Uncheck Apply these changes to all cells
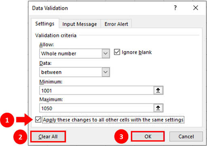This screenshot has width=207, height=146. coord(38,120)
